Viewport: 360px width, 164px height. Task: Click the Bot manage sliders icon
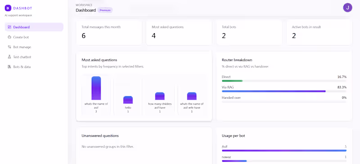[9, 47]
